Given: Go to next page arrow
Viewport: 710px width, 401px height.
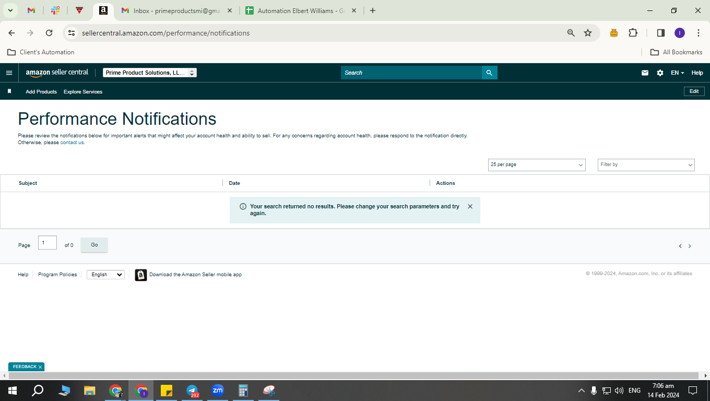Looking at the screenshot, I should click(x=690, y=246).
